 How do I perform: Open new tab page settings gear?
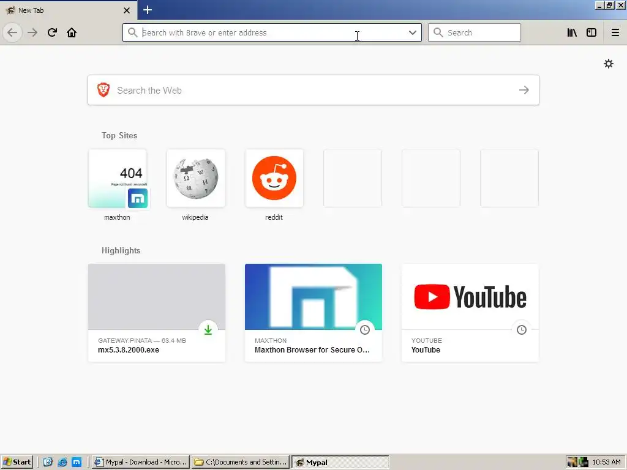(x=608, y=64)
